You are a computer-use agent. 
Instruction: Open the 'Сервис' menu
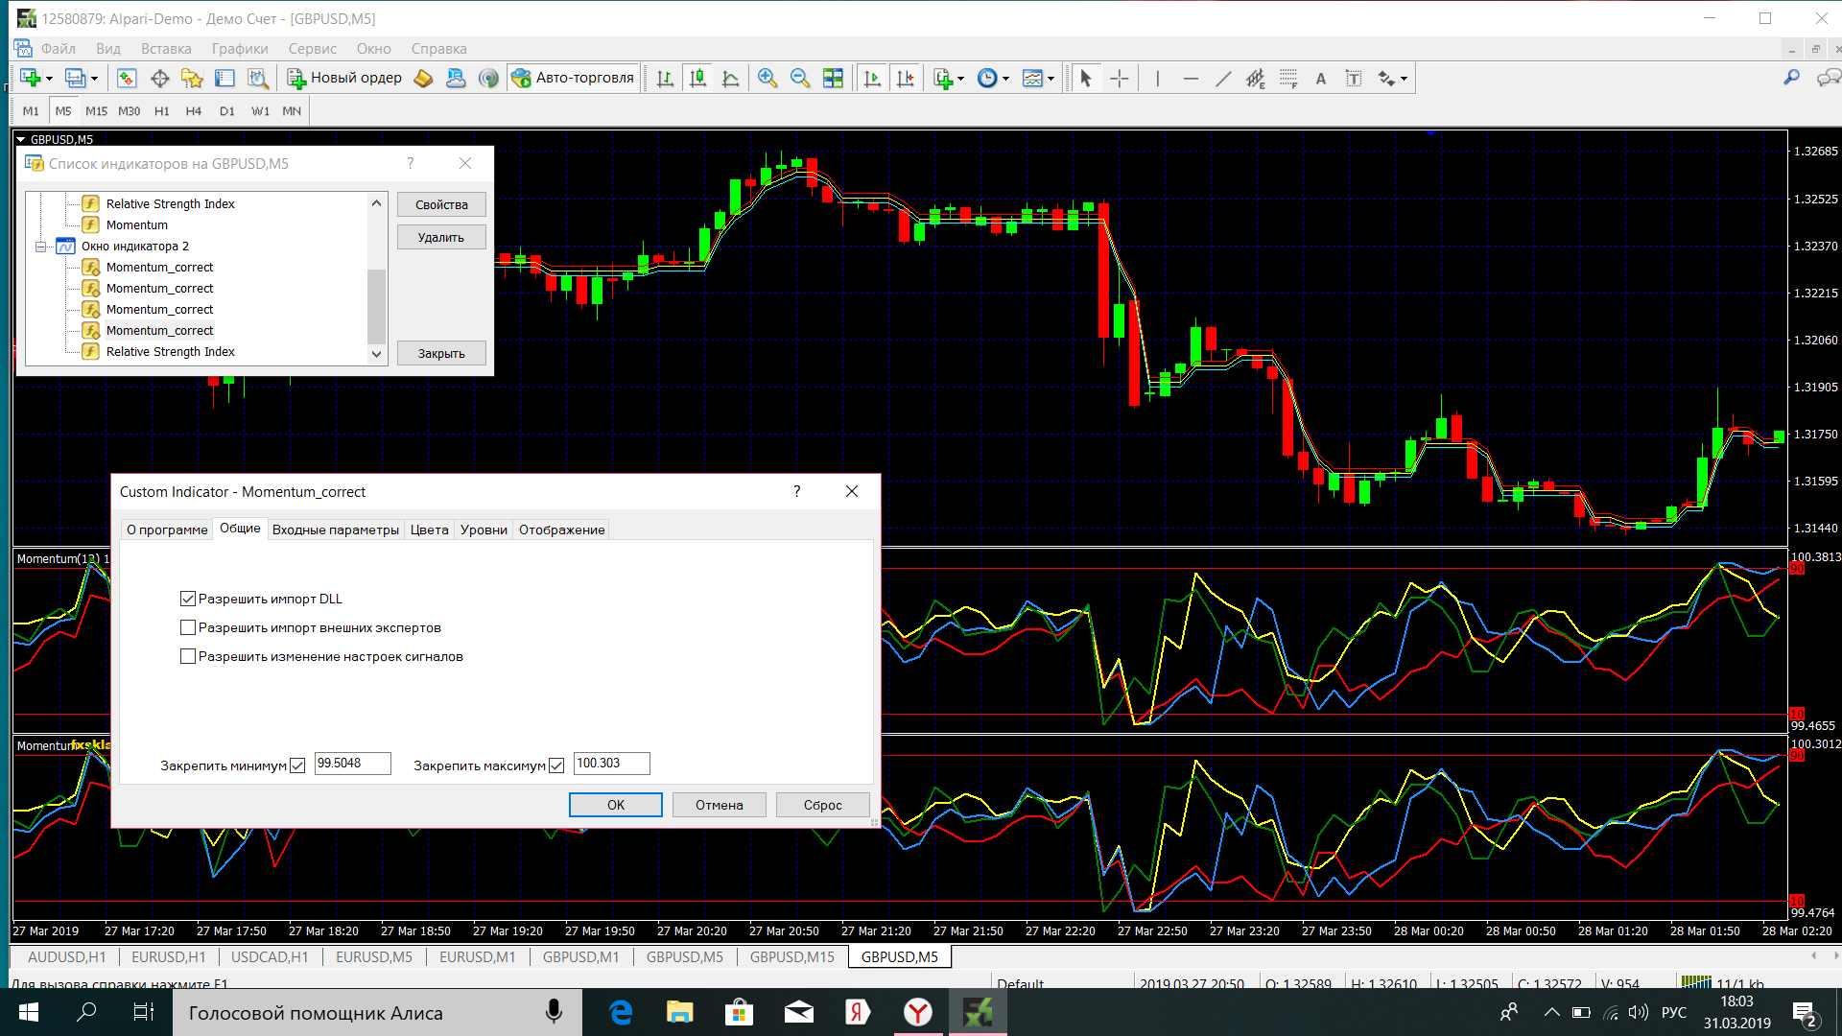313,49
